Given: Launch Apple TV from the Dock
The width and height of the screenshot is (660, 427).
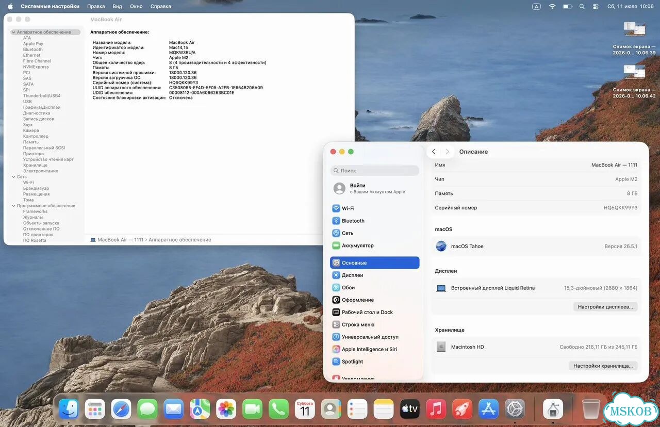Looking at the screenshot, I should 410,409.
